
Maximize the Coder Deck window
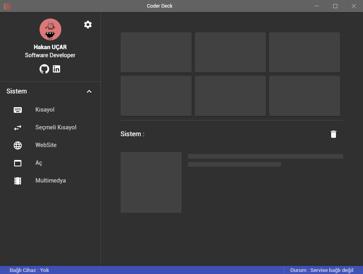coord(335,6)
